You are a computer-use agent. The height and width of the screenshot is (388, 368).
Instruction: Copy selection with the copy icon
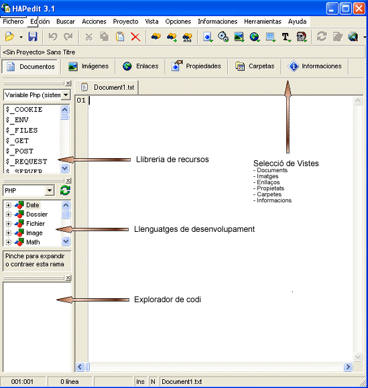105,37
